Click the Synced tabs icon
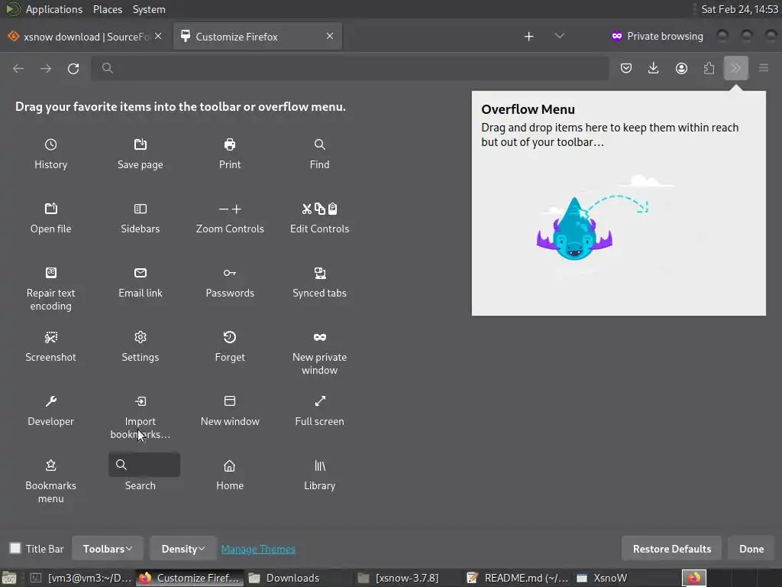Viewport: 782px width, 587px height. pos(320,273)
